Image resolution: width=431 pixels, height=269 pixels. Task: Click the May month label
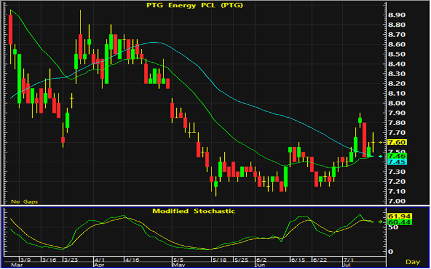[179, 265]
